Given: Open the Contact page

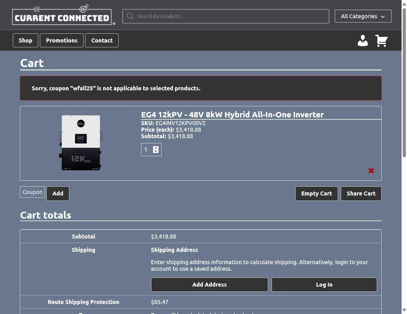Looking at the screenshot, I should pos(102,40).
